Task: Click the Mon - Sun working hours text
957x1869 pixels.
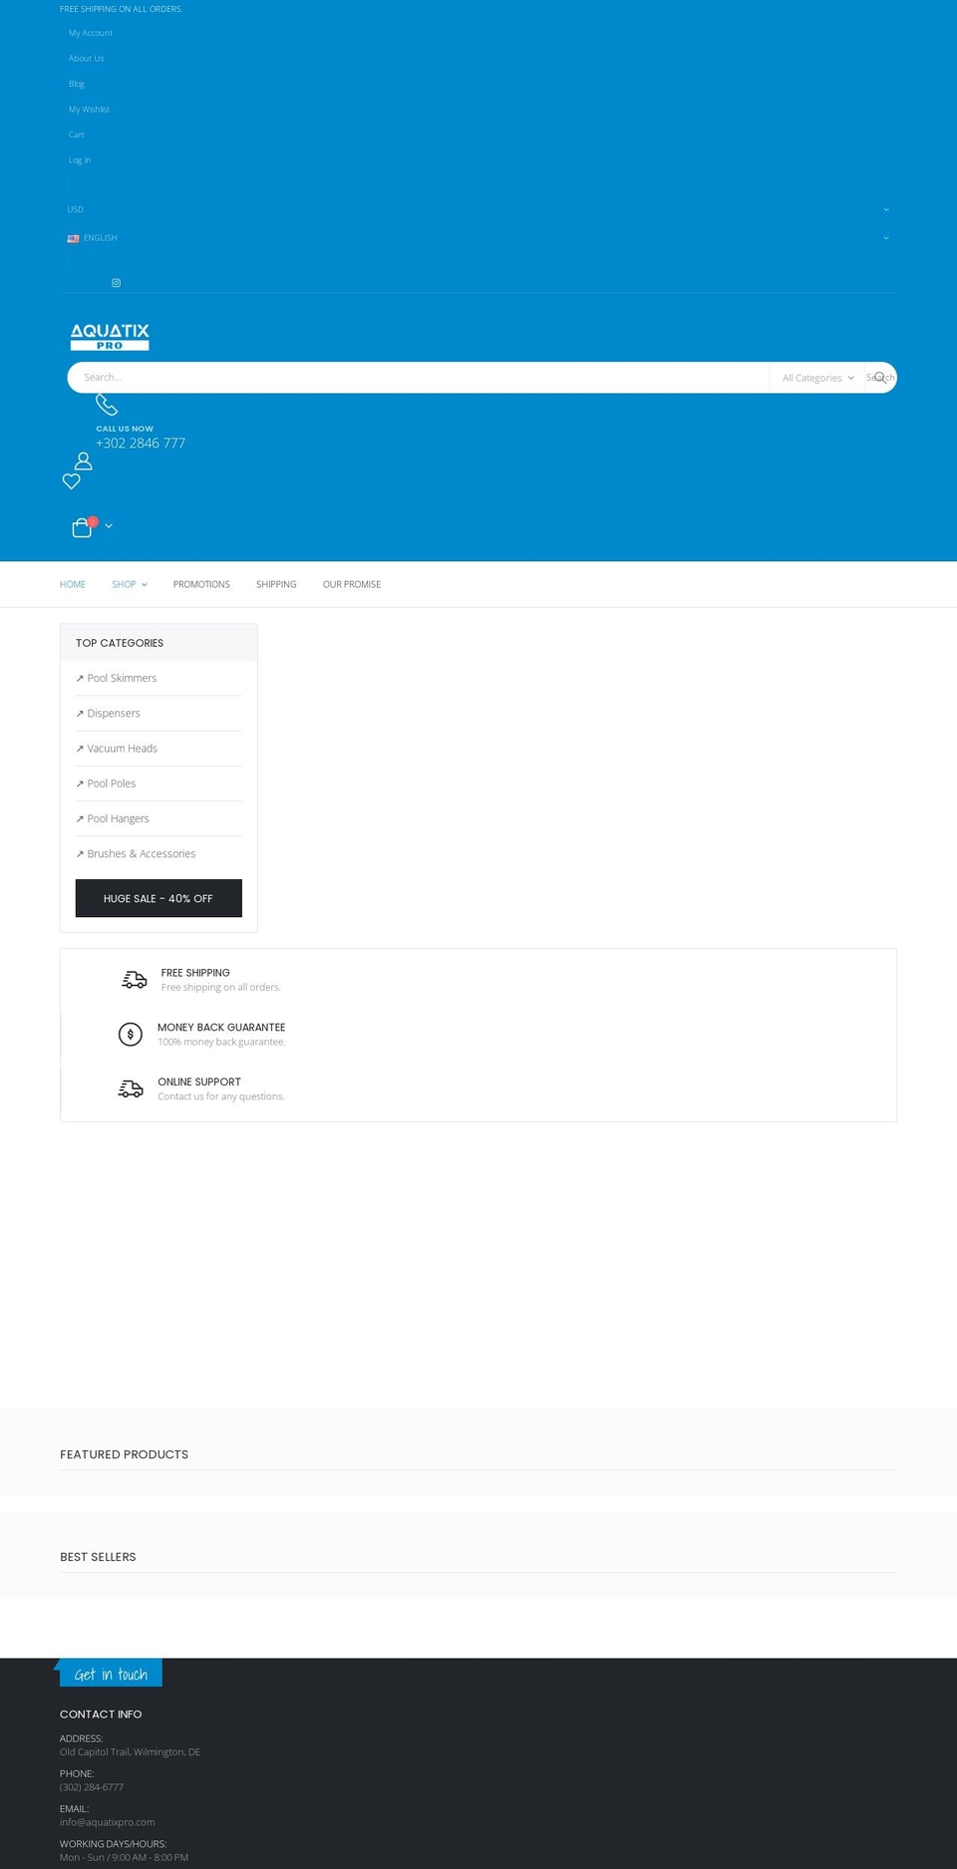Action: coord(124,1857)
